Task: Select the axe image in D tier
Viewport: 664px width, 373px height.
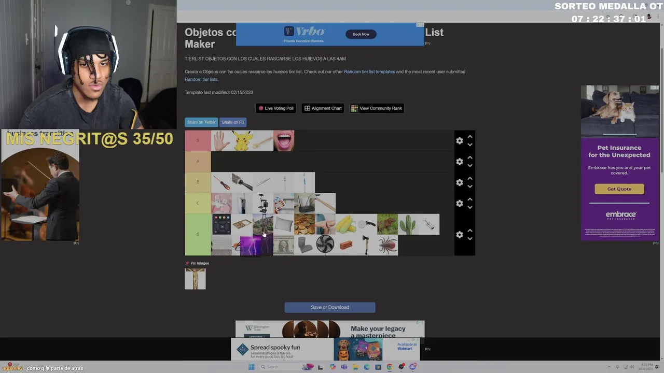Action: click(367, 245)
